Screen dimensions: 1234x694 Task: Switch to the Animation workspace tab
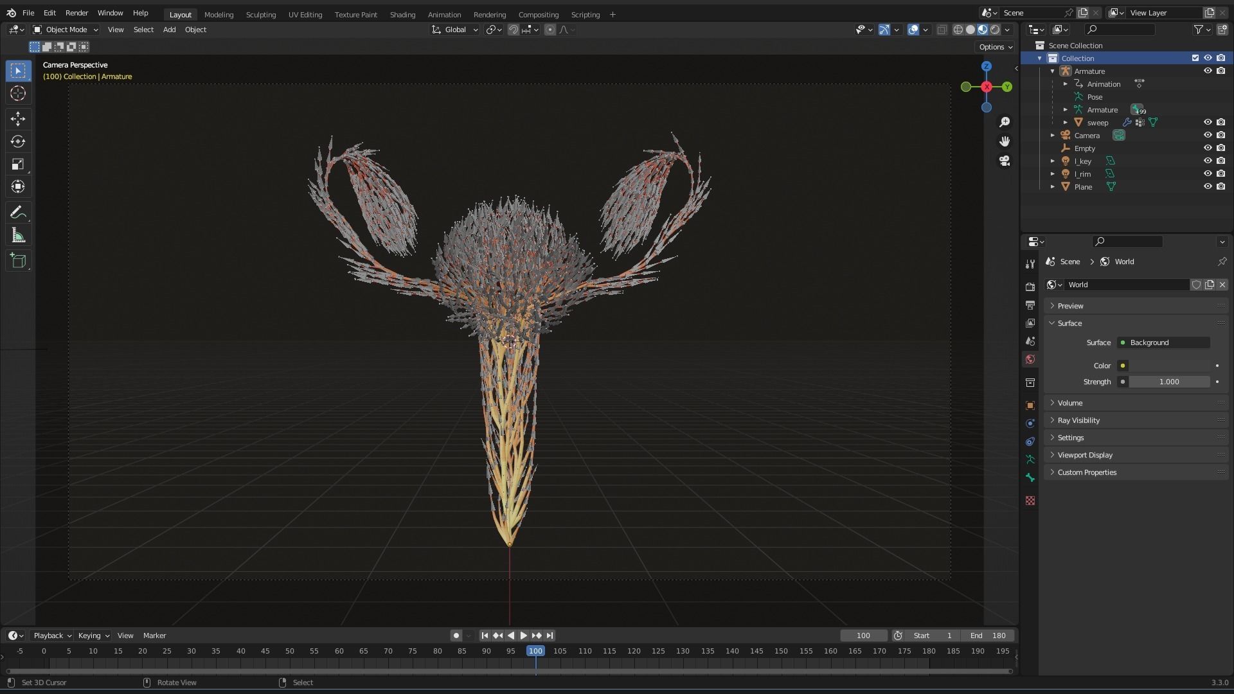click(444, 14)
